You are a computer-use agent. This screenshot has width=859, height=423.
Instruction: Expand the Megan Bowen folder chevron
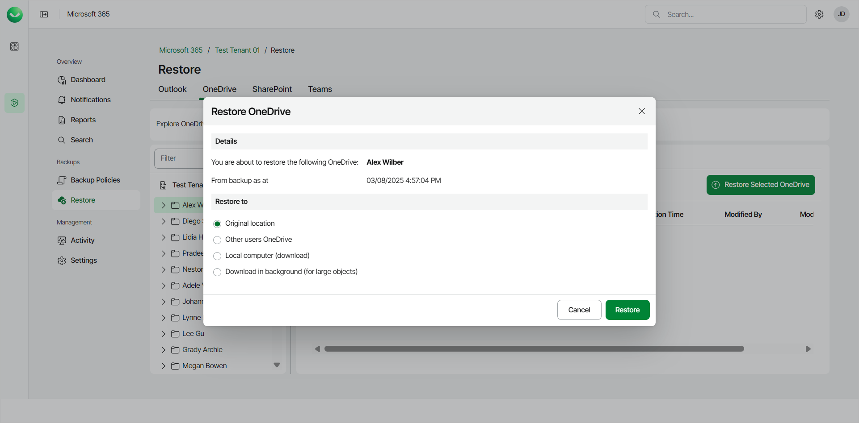(164, 366)
